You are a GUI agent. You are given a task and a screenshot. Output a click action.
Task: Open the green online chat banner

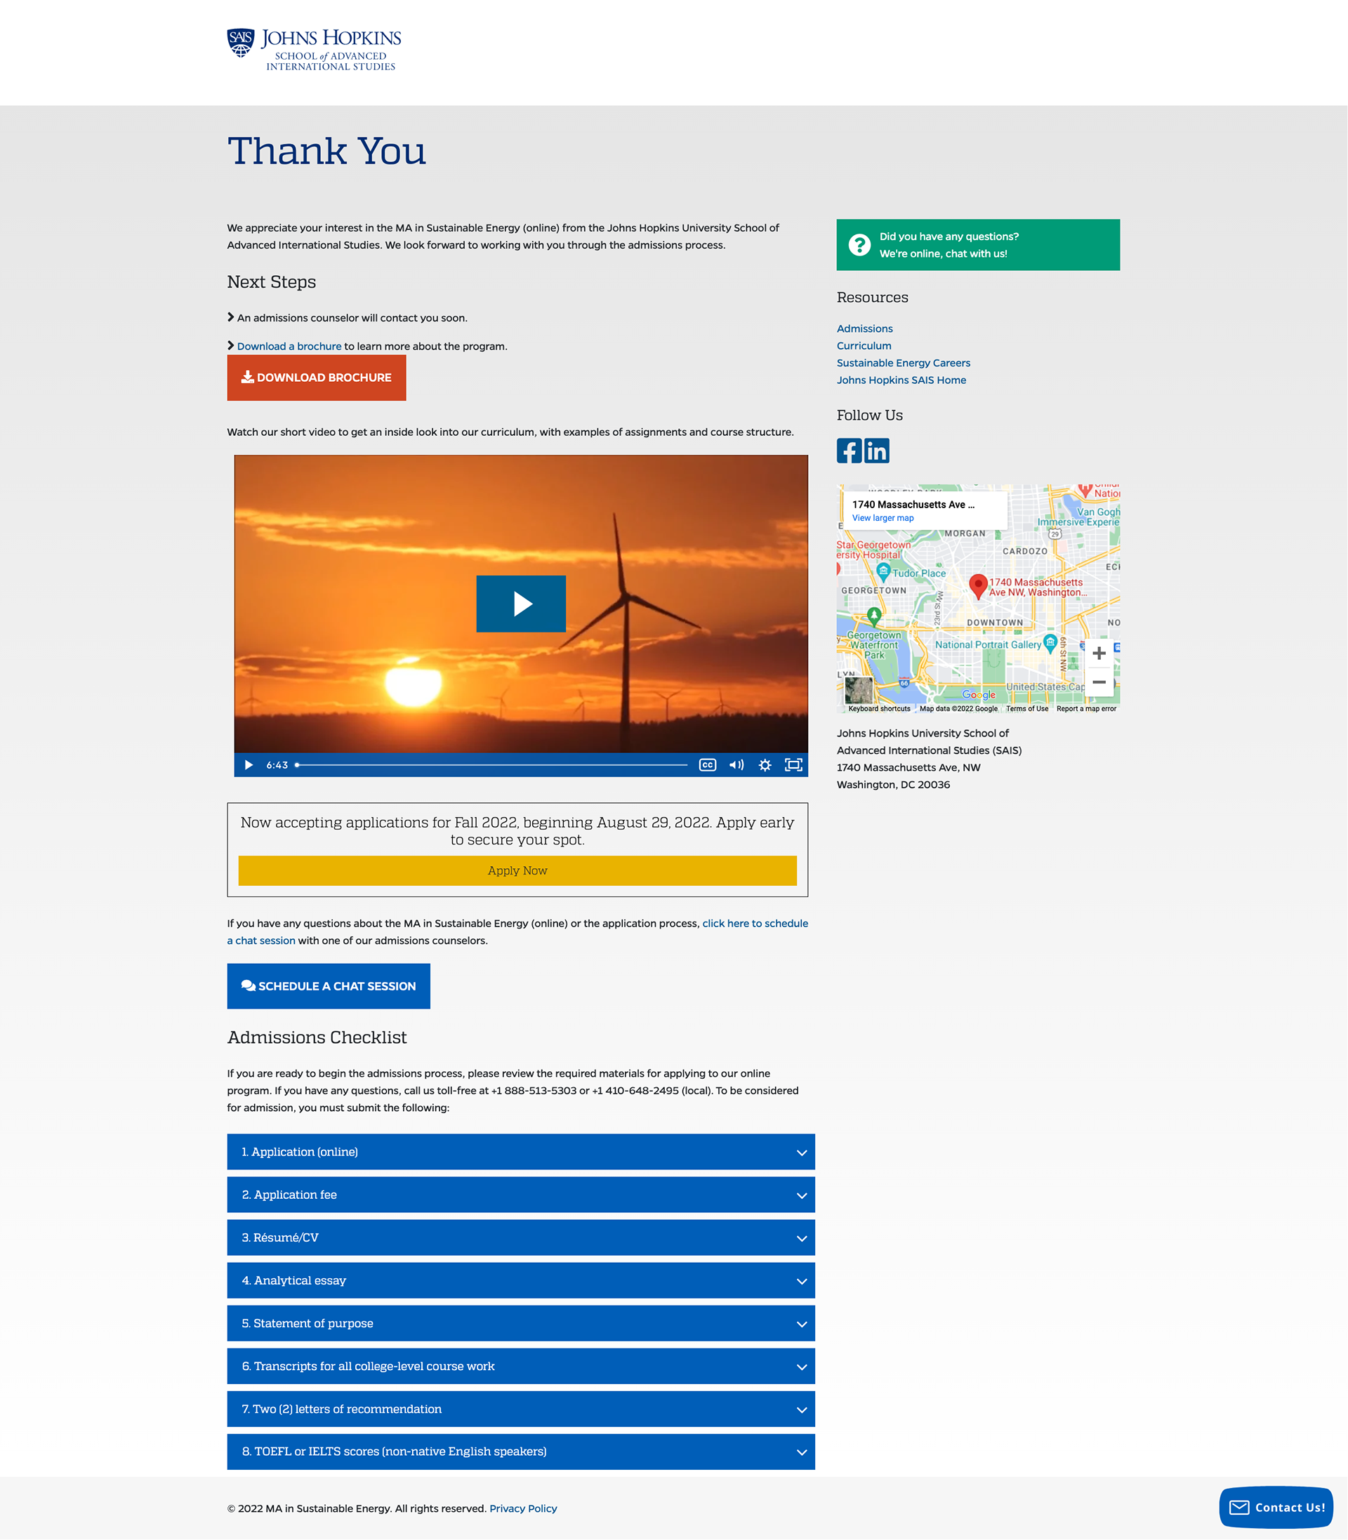978,244
